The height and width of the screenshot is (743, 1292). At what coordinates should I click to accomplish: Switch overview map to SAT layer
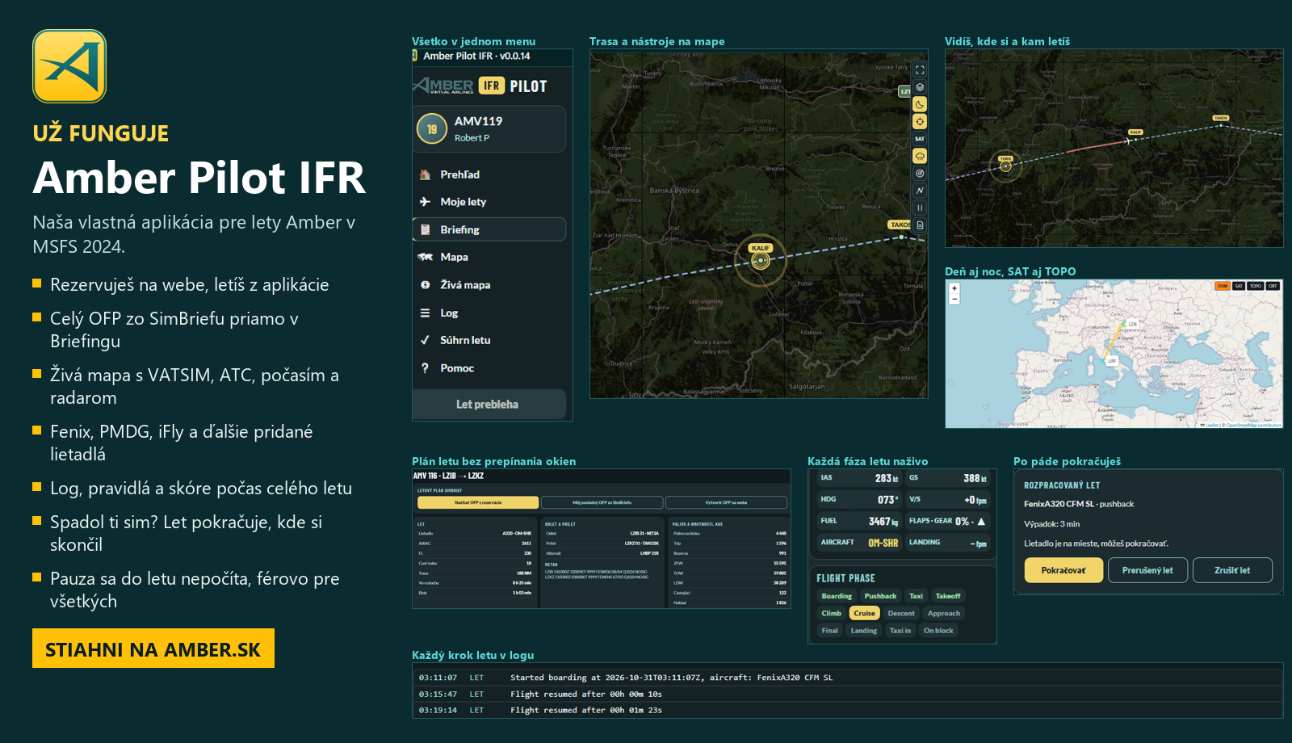[x=1239, y=286]
